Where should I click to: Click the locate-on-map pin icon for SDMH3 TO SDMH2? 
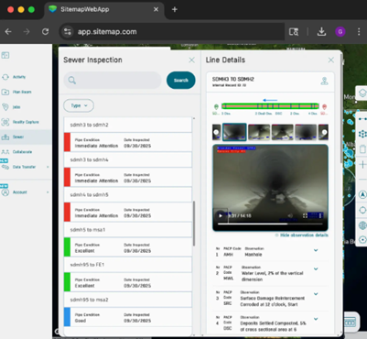click(324, 82)
